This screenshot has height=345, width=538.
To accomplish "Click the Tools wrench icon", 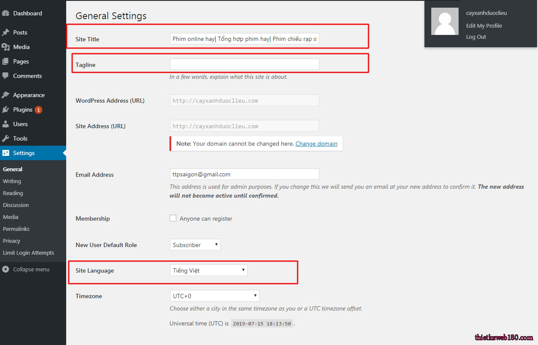I will (x=6, y=138).
